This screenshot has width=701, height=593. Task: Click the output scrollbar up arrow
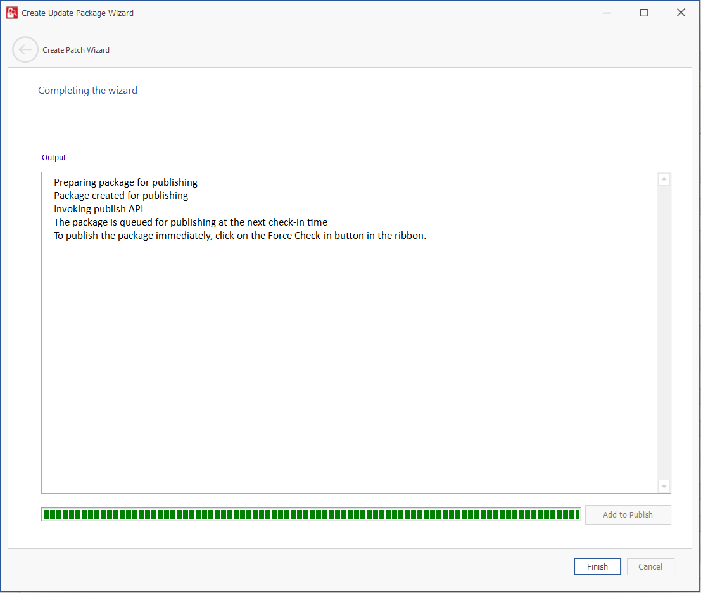664,179
